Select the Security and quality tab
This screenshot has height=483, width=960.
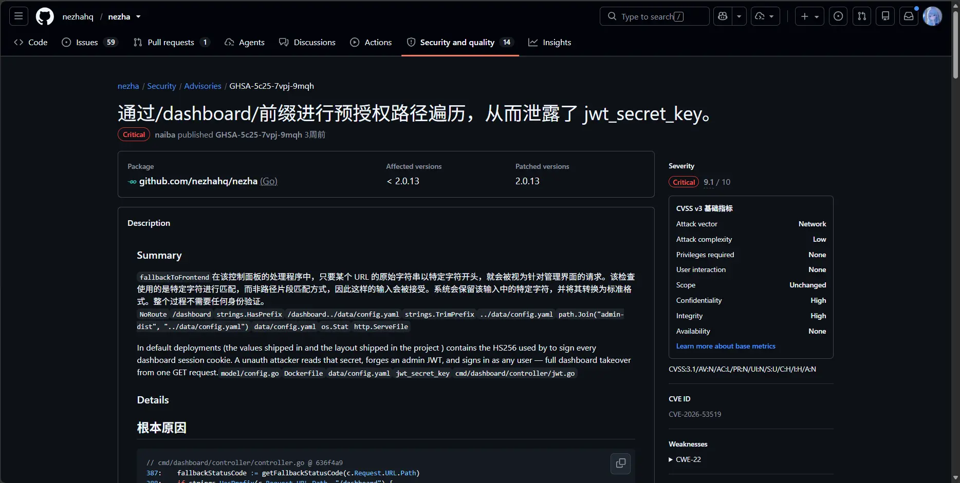[x=460, y=42]
